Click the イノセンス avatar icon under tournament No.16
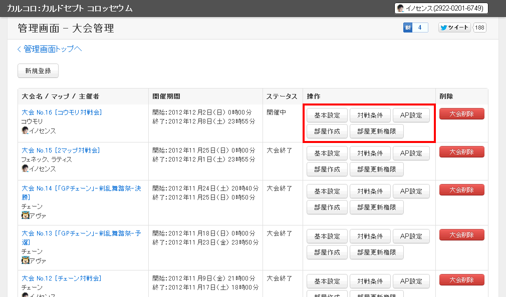This screenshot has height=297, width=506. 25,130
